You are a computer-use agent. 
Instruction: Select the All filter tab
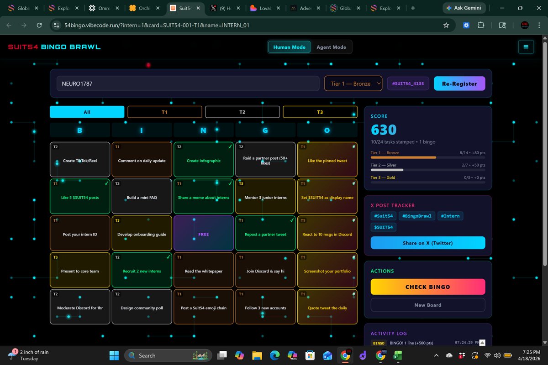[x=87, y=112]
